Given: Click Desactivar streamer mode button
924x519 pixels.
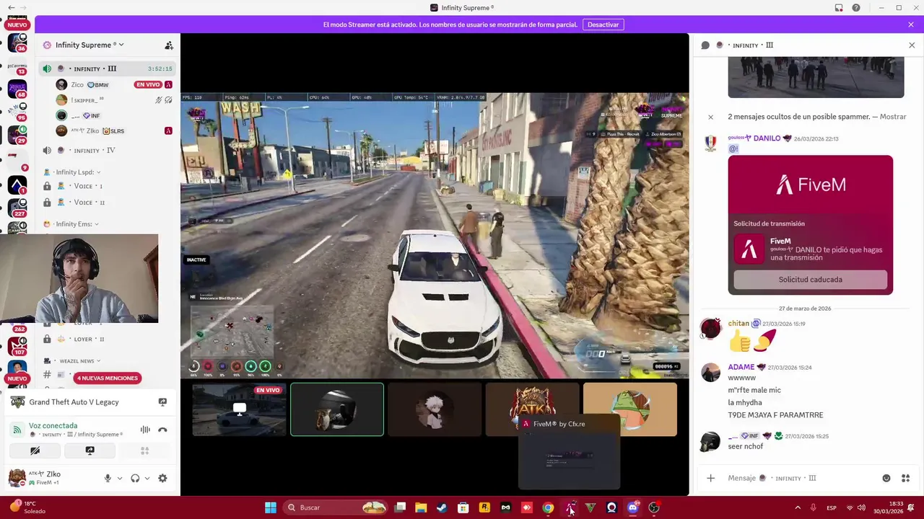Looking at the screenshot, I should tap(603, 25).
